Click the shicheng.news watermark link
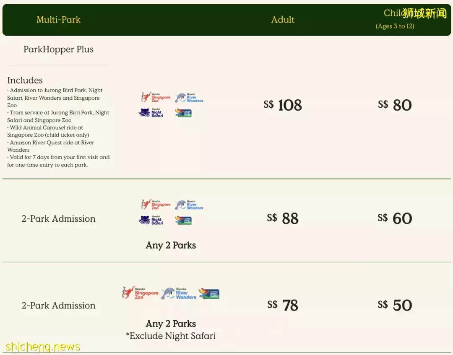Image resolution: width=453 pixels, height=355 pixels. 43,347
